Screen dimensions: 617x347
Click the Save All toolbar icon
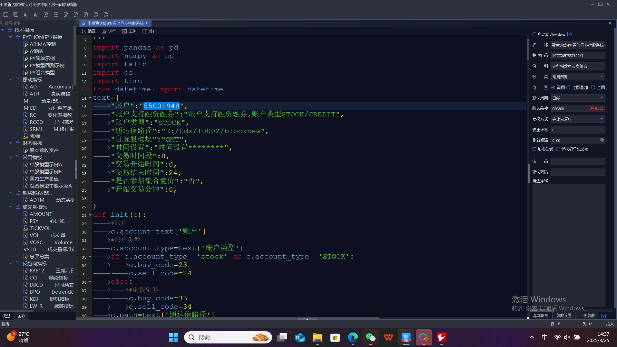[x=16, y=14]
